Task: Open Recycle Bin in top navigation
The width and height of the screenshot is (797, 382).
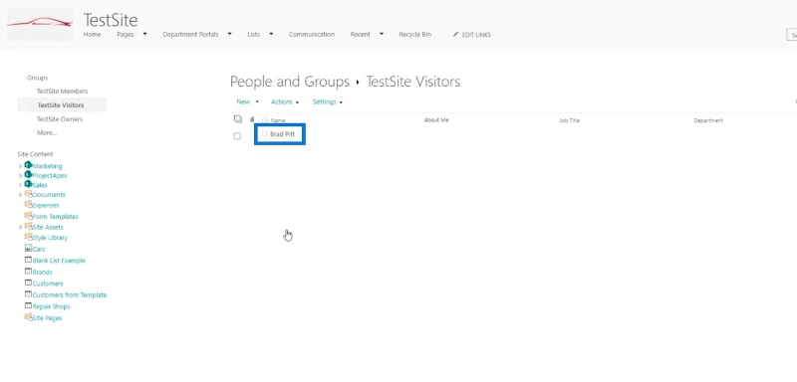Action: (414, 35)
